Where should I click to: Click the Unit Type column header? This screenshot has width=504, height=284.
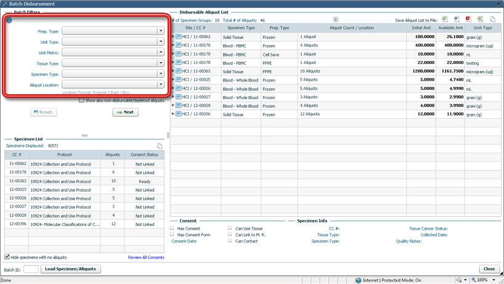482,28
